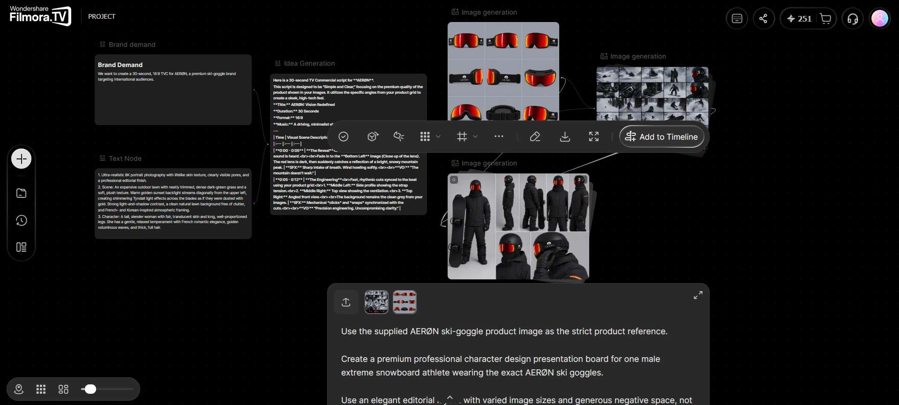This screenshot has height=405, width=899.
Task: Click the fullscreen expand icon in toolbar
Action: tap(594, 136)
